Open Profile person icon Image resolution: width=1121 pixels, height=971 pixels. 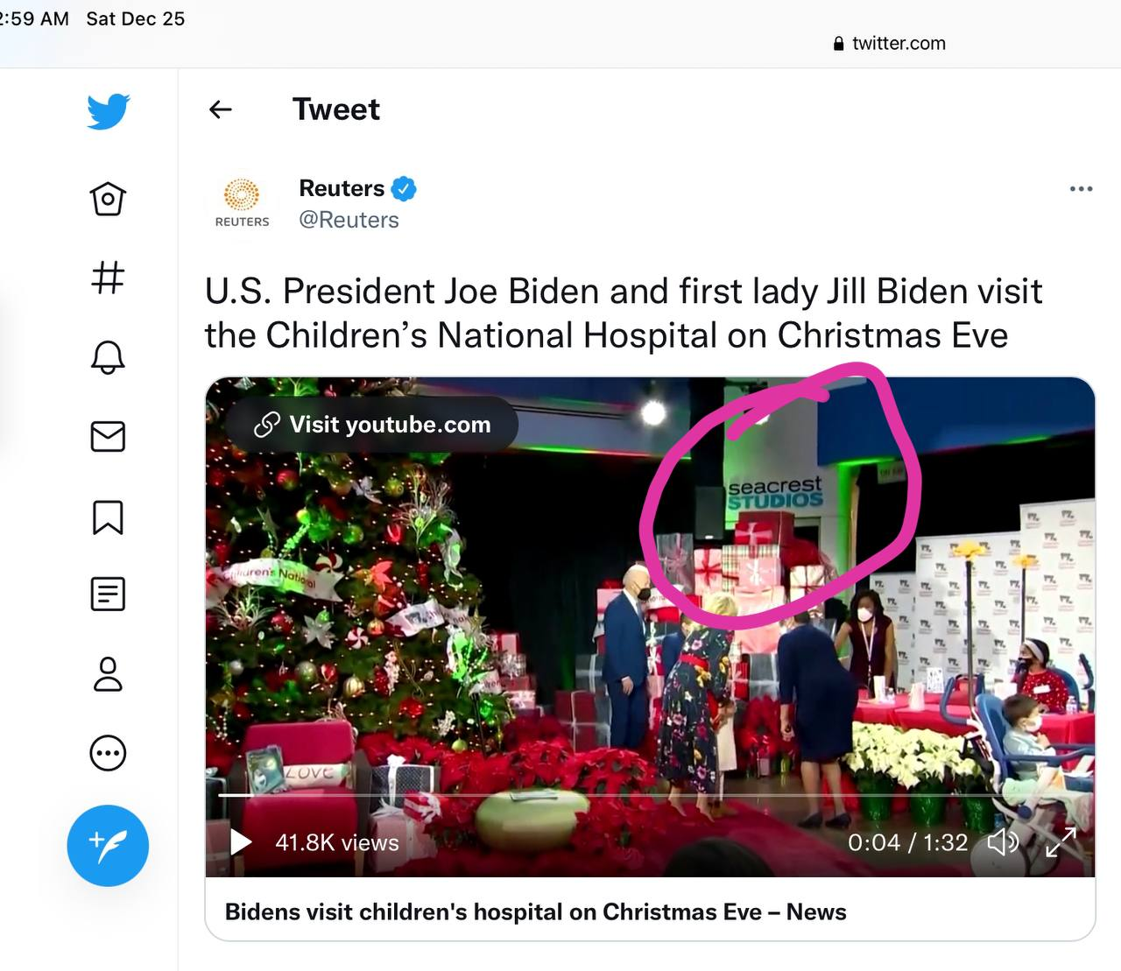108,674
